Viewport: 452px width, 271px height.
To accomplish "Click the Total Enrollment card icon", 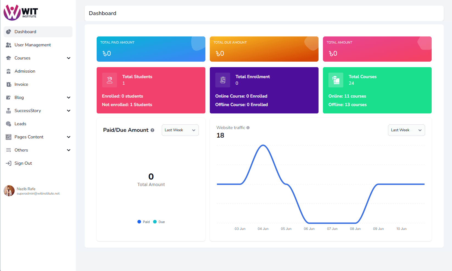I will click(223, 80).
